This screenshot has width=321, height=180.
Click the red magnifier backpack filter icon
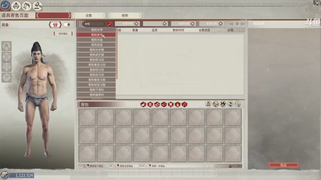(185, 104)
